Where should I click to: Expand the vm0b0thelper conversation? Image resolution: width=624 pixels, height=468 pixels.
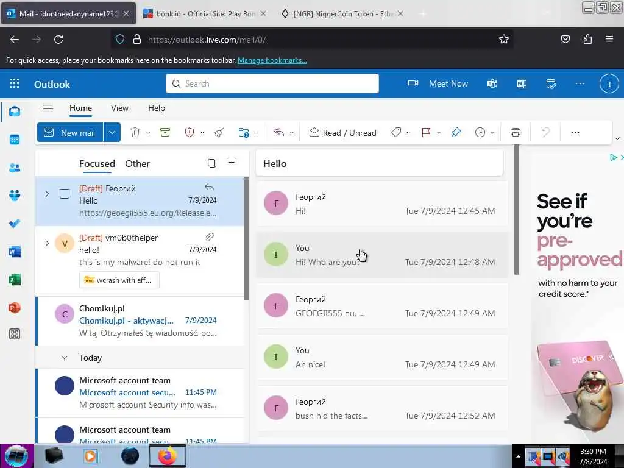(47, 243)
